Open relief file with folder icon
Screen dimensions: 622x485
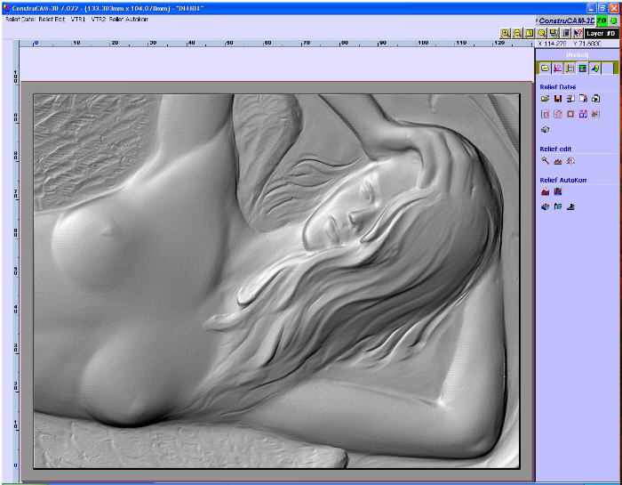click(x=545, y=98)
